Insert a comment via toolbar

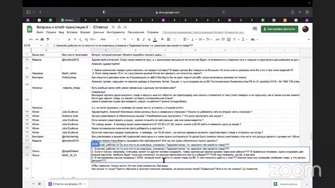tap(223, 40)
